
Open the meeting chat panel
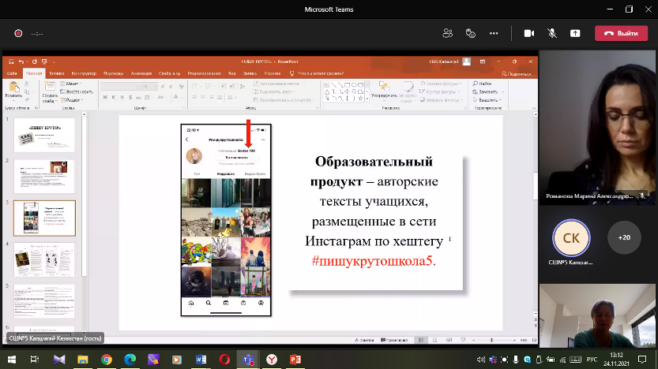(x=471, y=33)
